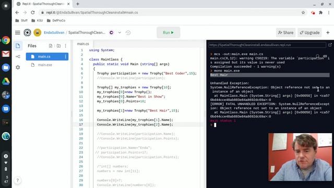
Task: Select the Files panel sidebar icon
Action: point(18,46)
